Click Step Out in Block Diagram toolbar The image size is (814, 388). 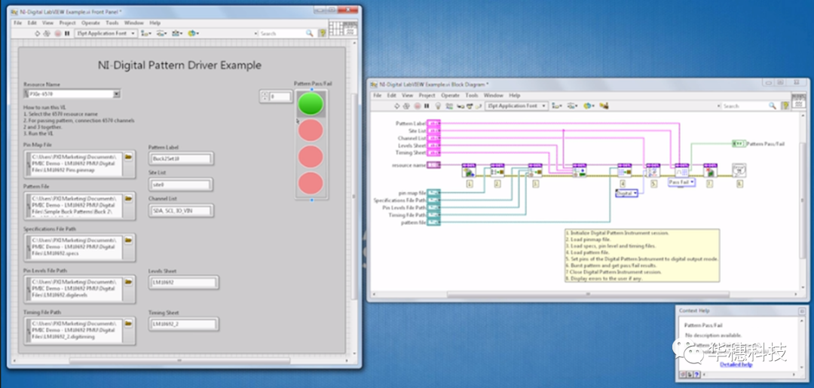click(x=478, y=105)
